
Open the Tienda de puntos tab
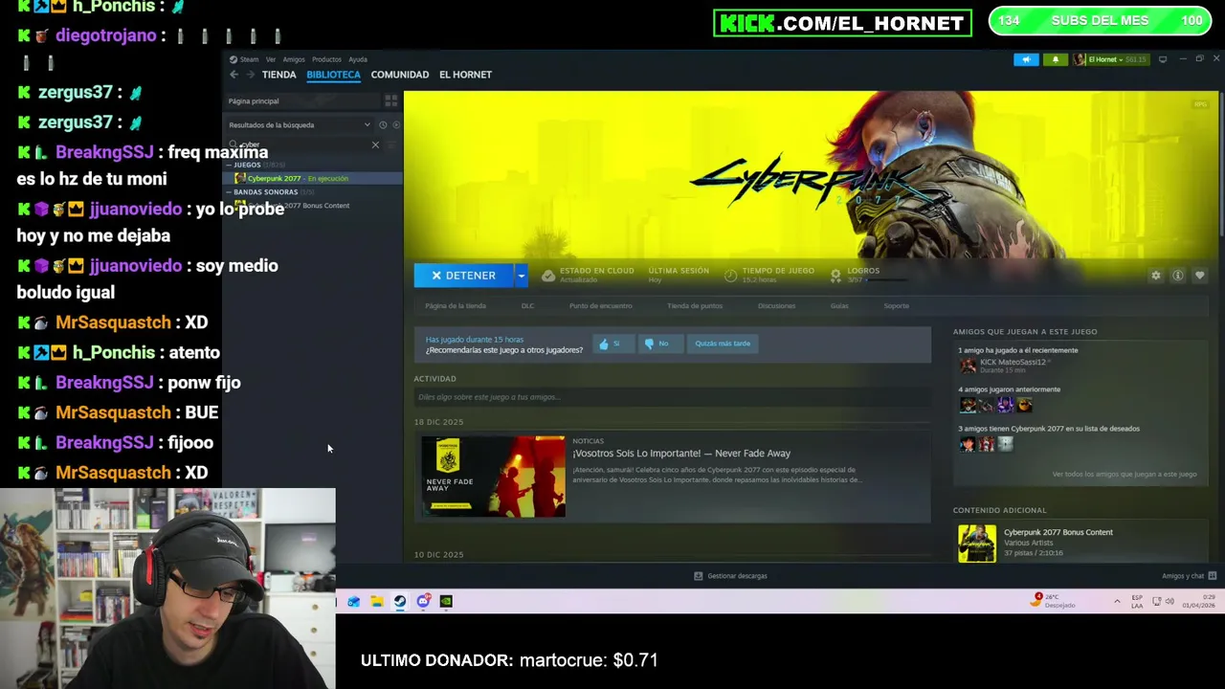695,306
